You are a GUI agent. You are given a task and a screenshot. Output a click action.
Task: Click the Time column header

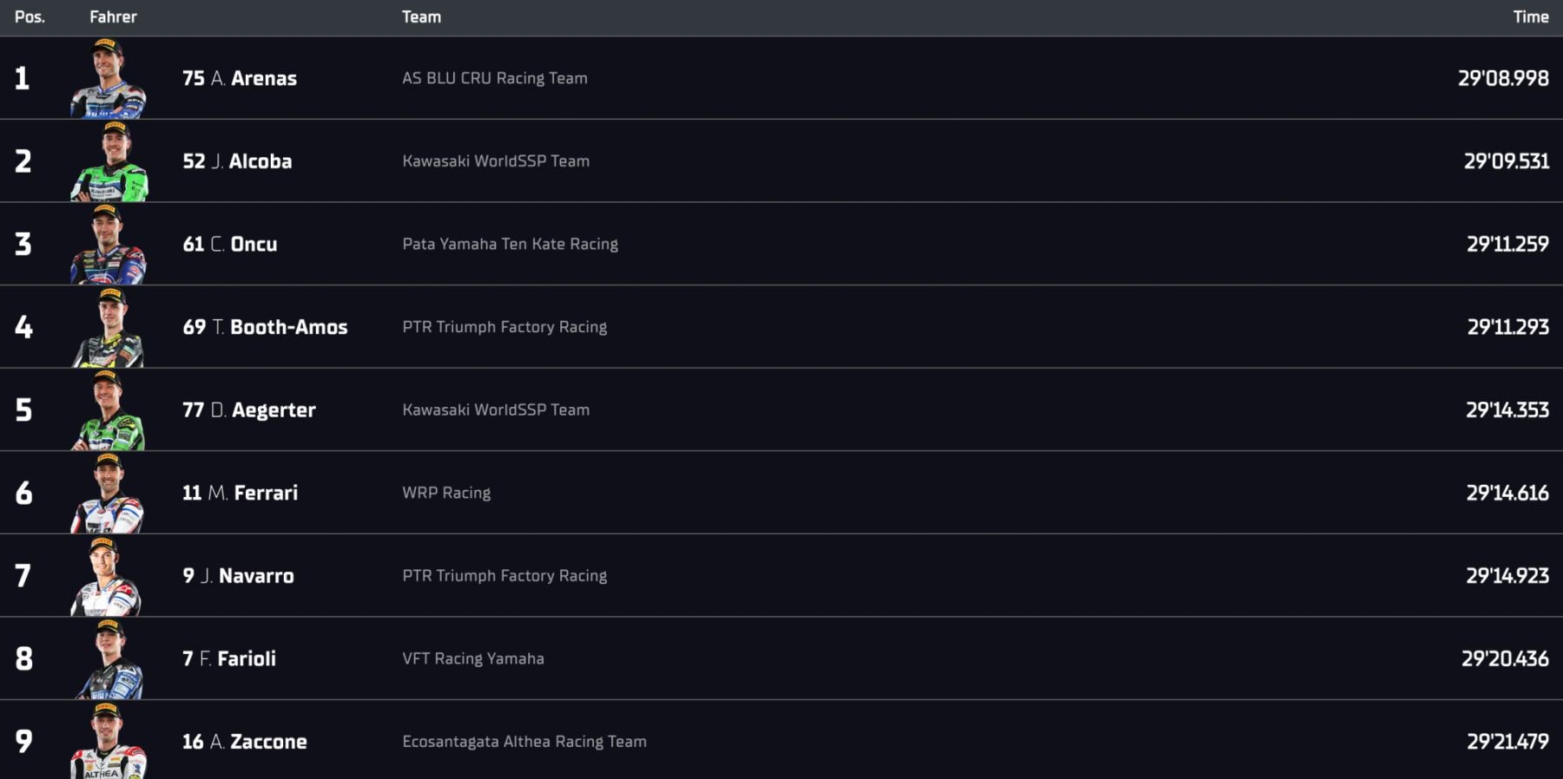[1531, 17]
